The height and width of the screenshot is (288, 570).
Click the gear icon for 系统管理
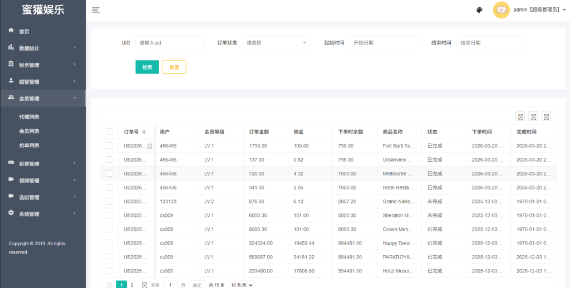click(x=11, y=213)
